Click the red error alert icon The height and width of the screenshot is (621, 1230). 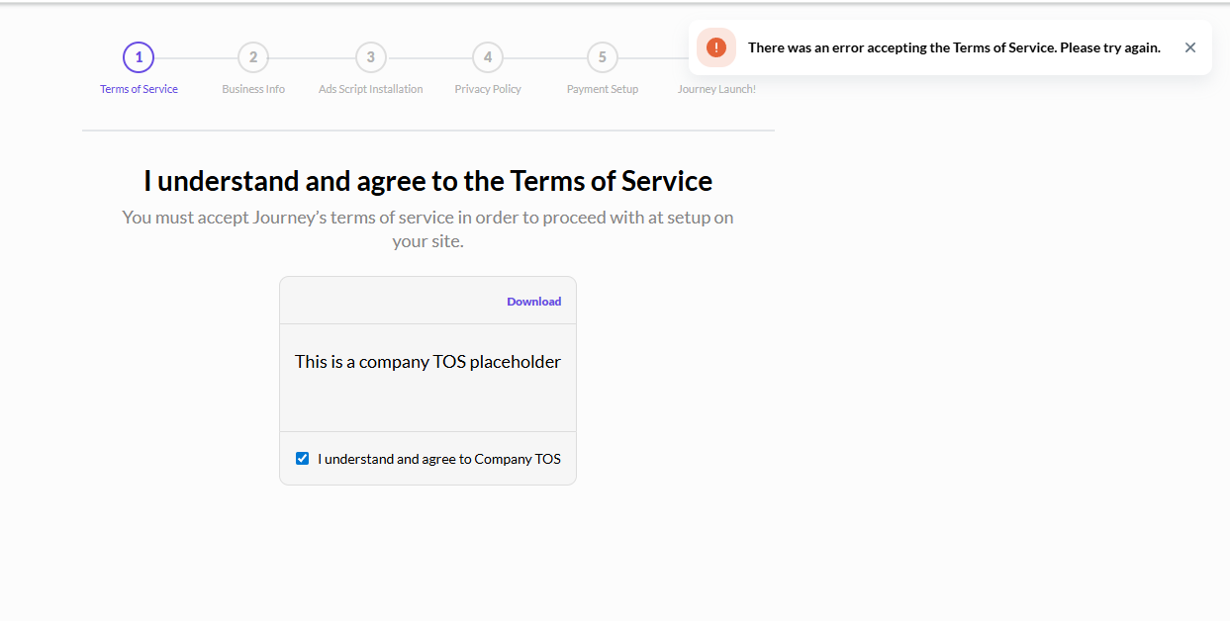716,47
